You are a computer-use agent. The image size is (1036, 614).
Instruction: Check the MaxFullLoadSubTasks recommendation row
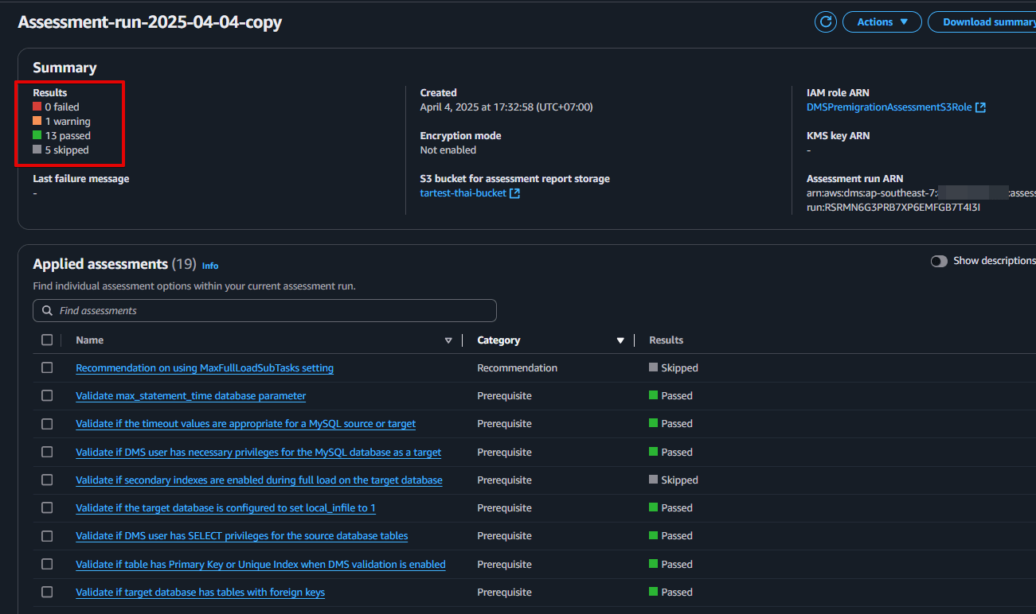pyautogui.click(x=47, y=367)
